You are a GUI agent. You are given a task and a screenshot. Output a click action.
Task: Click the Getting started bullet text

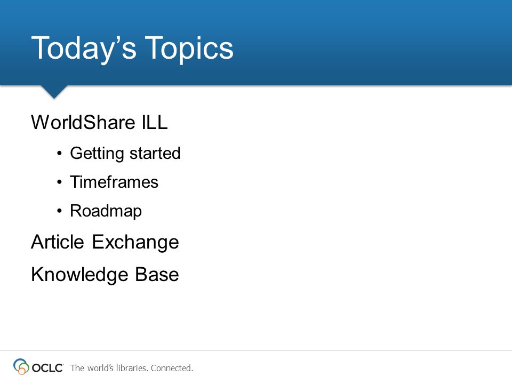[x=125, y=154]
